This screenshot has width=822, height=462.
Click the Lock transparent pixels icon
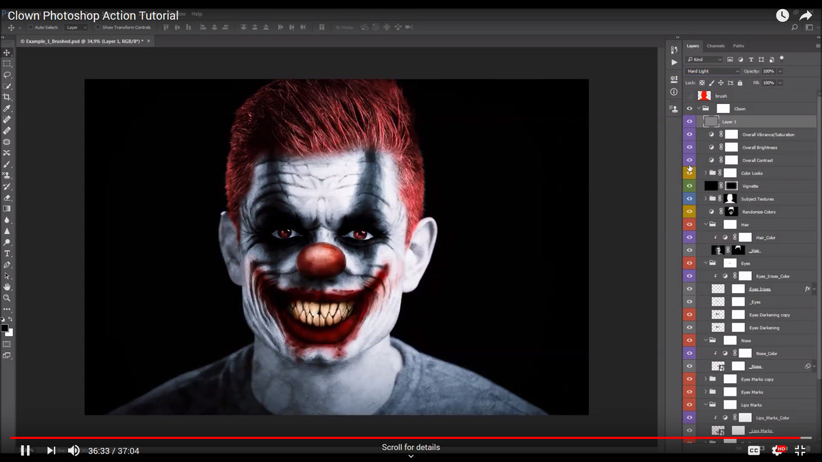pyautogui.click(x=702, y=82)
